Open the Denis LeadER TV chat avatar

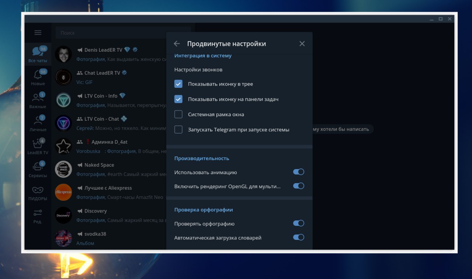pyautogui.click(x=63, y=54)
